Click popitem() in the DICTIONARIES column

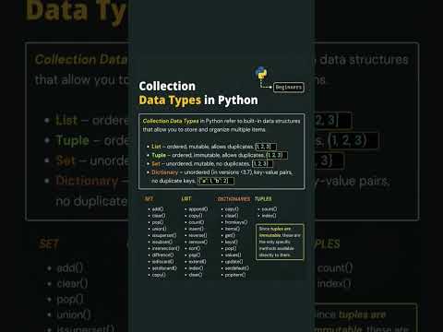click(235, 275)
